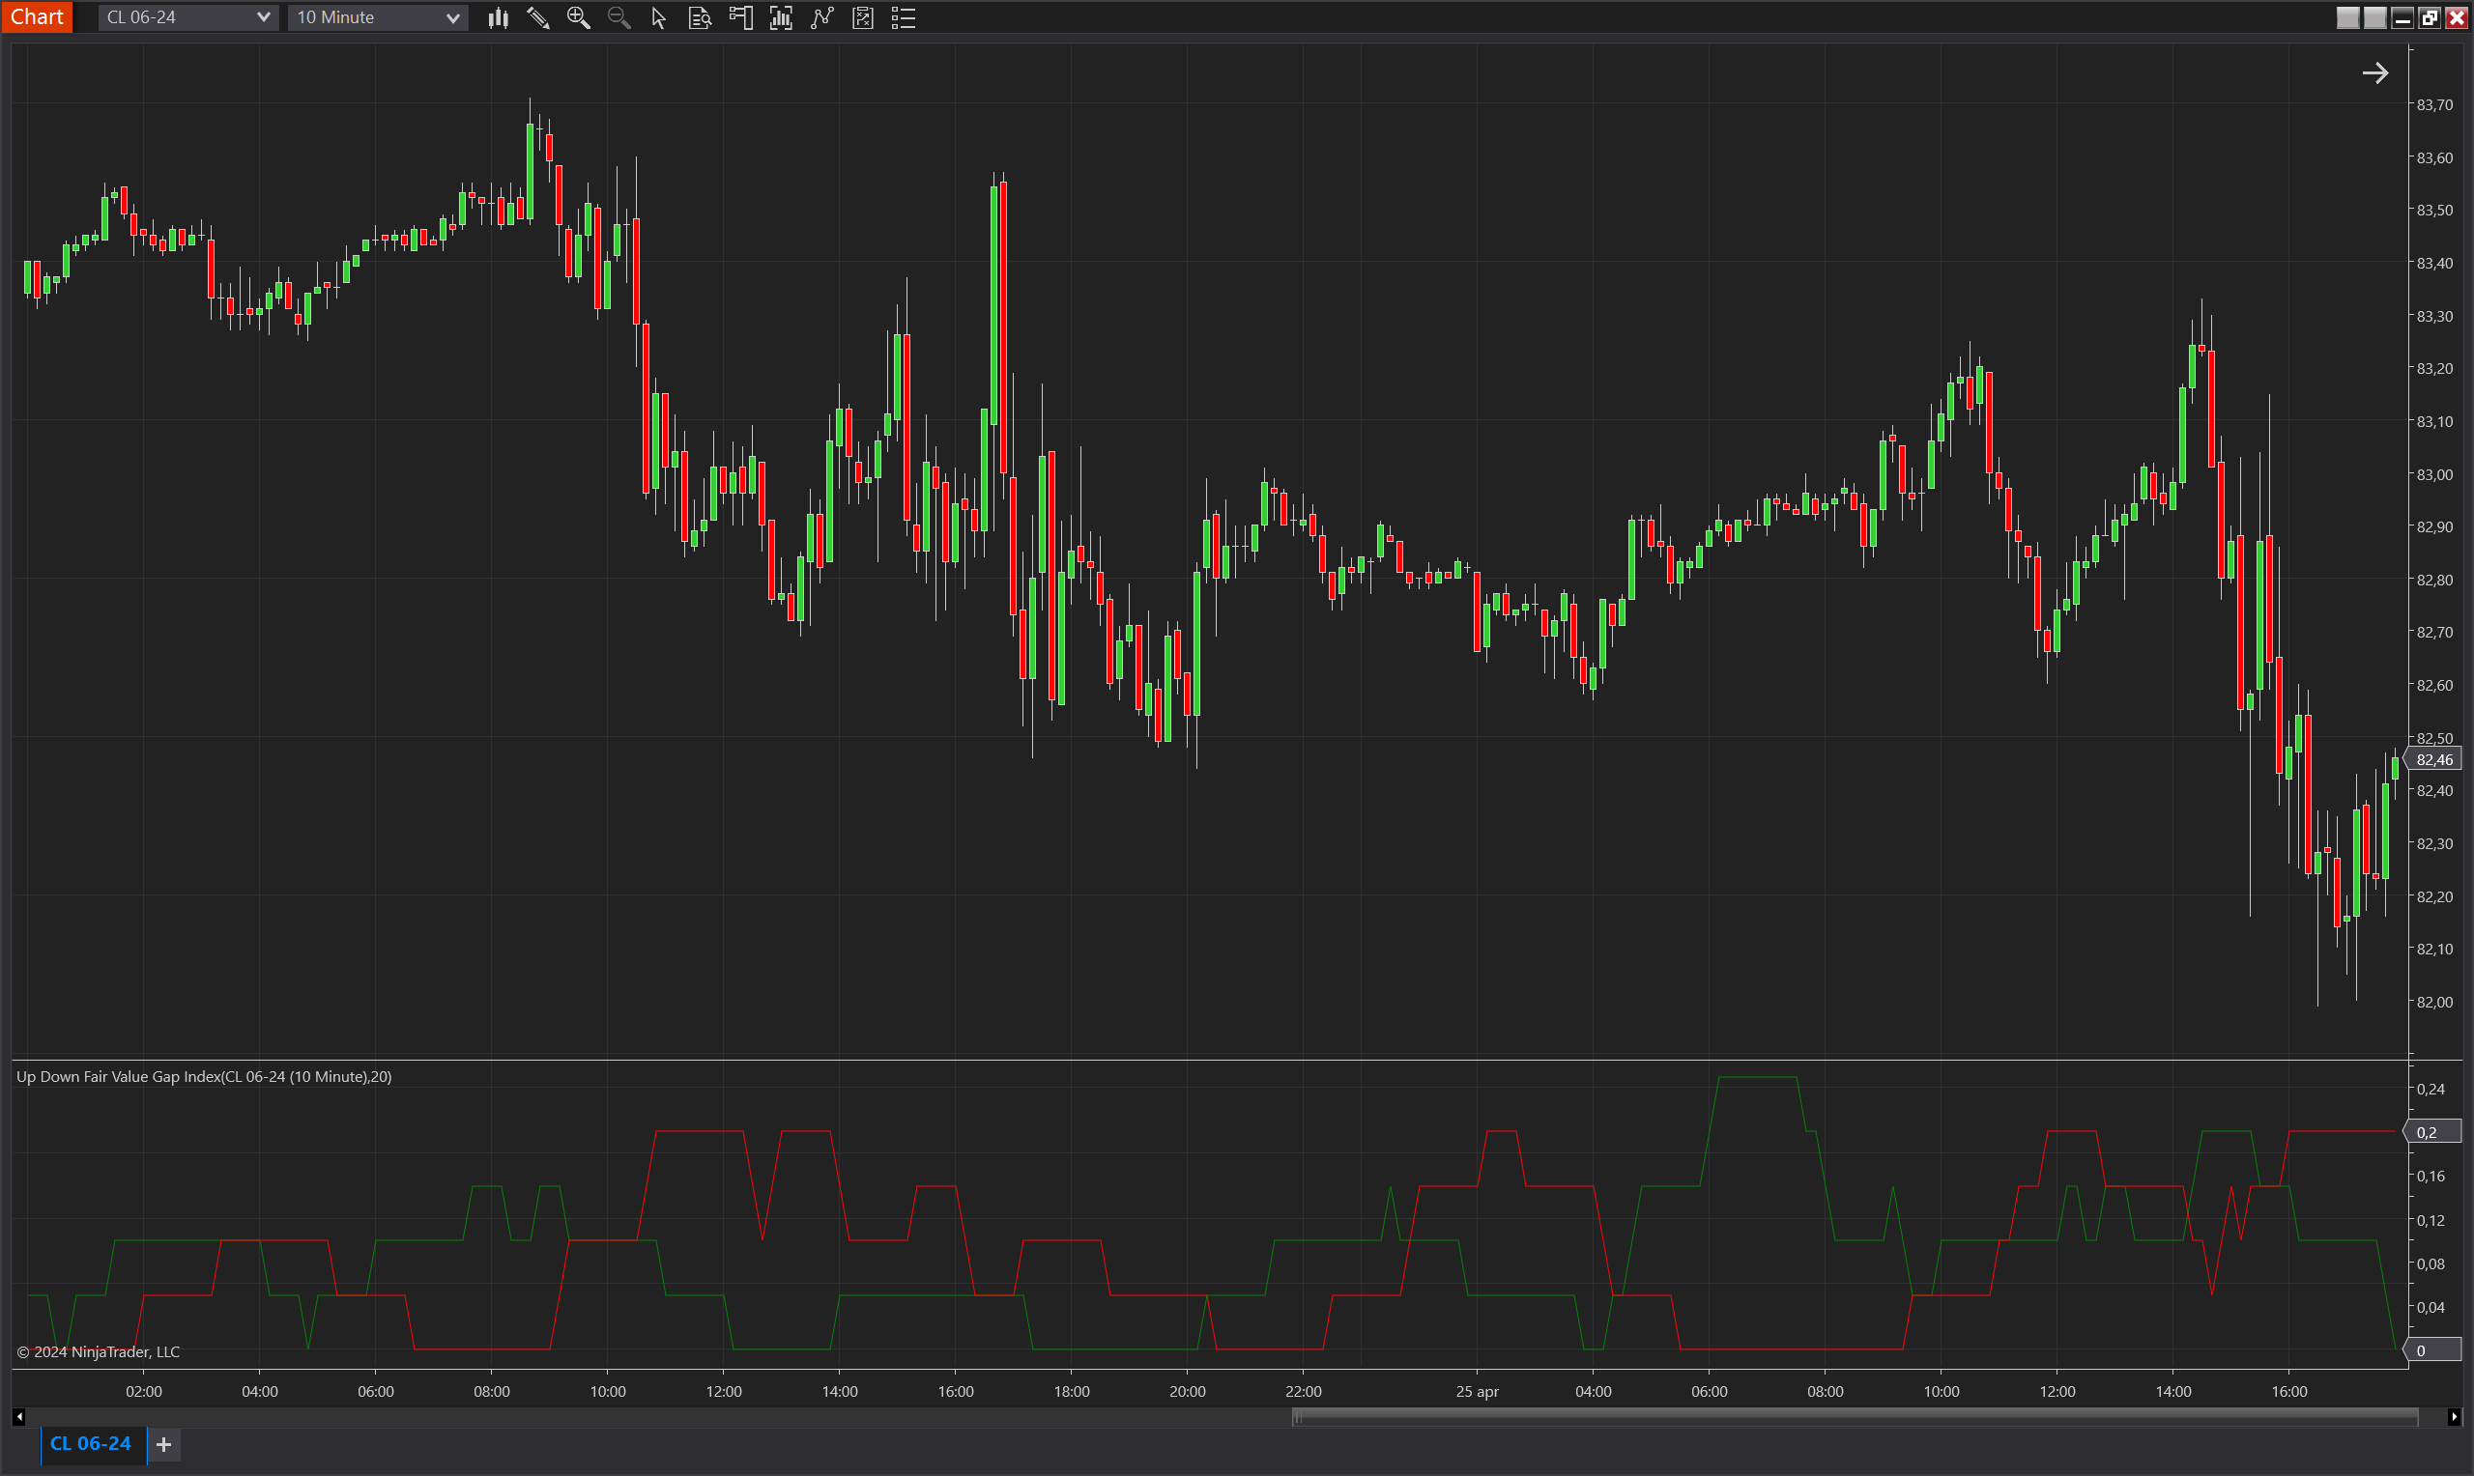Click the second gray window link button
Image resolution: width=2474 pixels, height=1476 pixels.
(x=2374, y=17)
